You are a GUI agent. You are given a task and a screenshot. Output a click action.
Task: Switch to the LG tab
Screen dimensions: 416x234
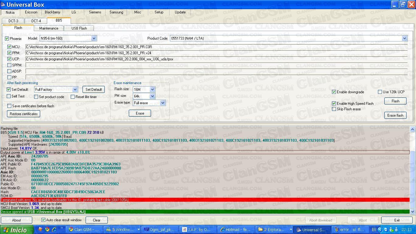click(x=74, y=12)
